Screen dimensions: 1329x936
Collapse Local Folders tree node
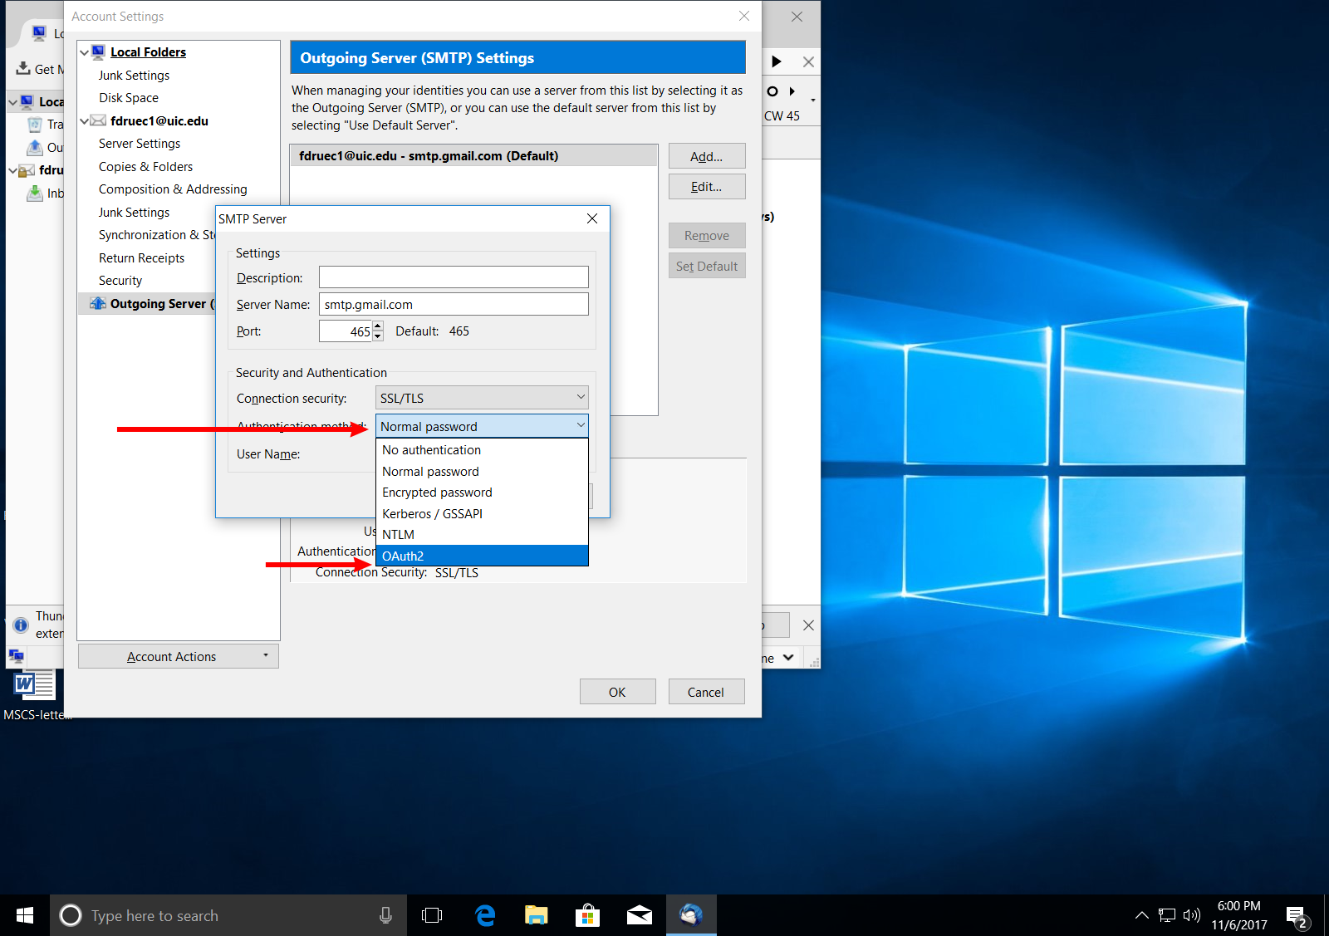(x=85, y=52)
